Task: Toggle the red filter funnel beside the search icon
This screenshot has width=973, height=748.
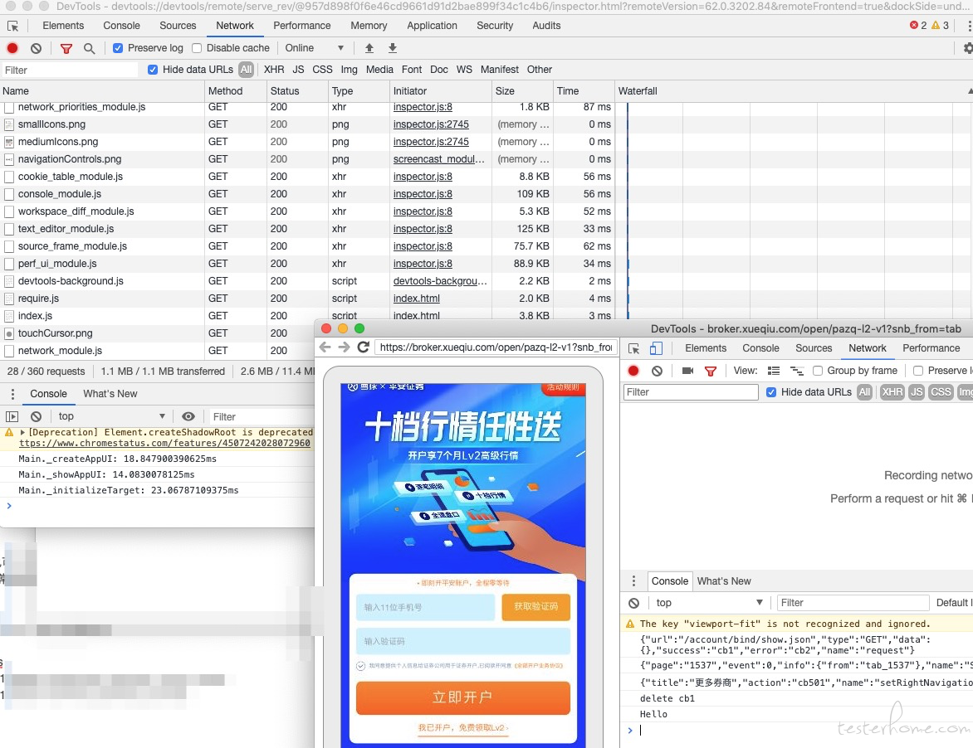Action: pos(66,48)
